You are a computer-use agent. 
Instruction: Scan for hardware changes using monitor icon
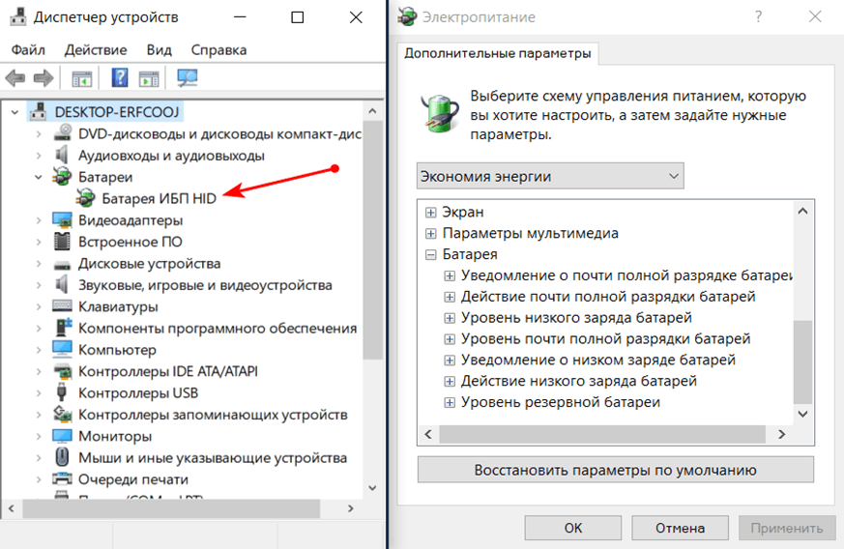click(x=188, y=78)
